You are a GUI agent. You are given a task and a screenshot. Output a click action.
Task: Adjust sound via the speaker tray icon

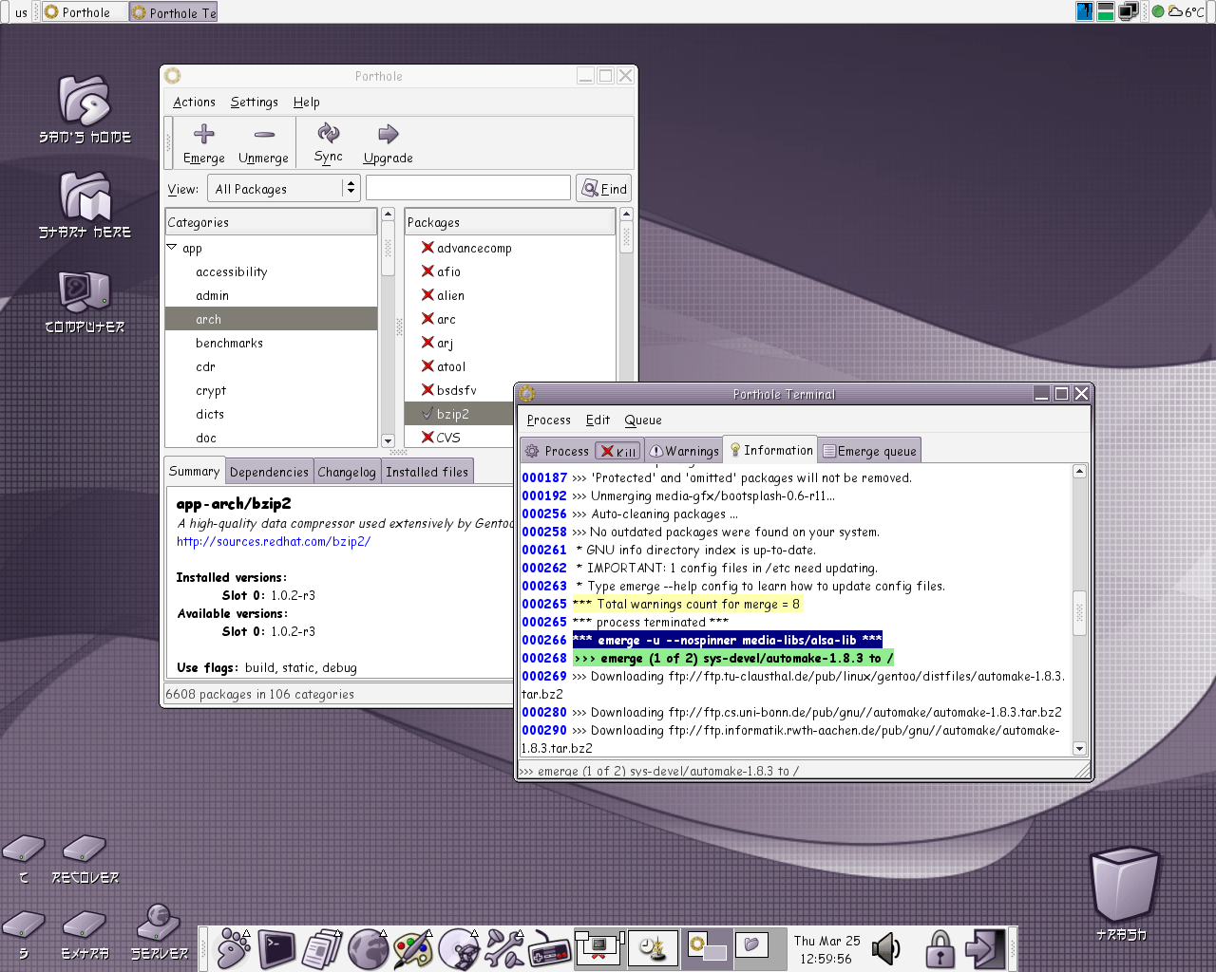(x=886, y=948)
